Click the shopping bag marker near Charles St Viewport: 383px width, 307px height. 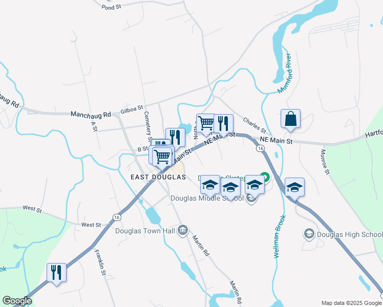click(290, 119)
